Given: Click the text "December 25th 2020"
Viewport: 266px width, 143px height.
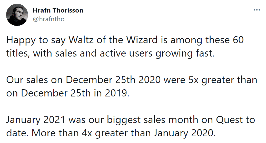Looking at the screenshot, I should point(113,80).
